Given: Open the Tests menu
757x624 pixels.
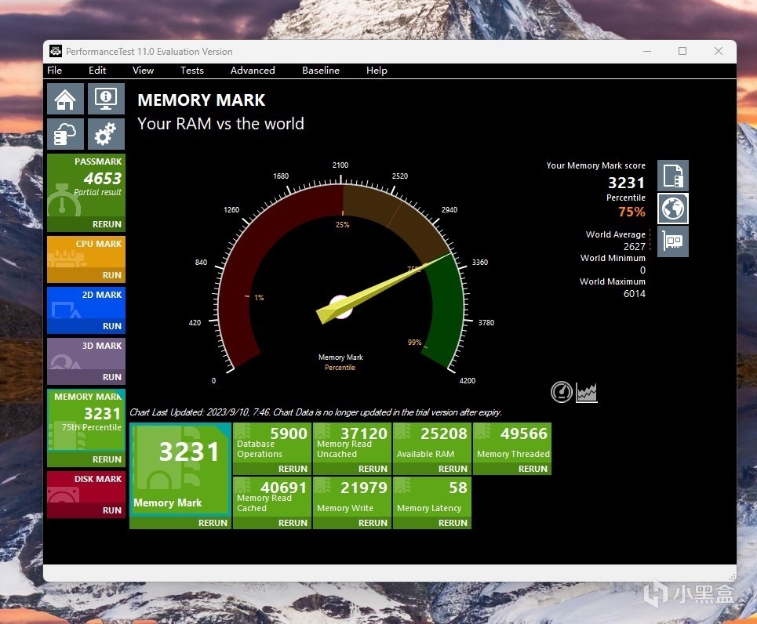Looking at the screenshot, I should coord(192,71).
